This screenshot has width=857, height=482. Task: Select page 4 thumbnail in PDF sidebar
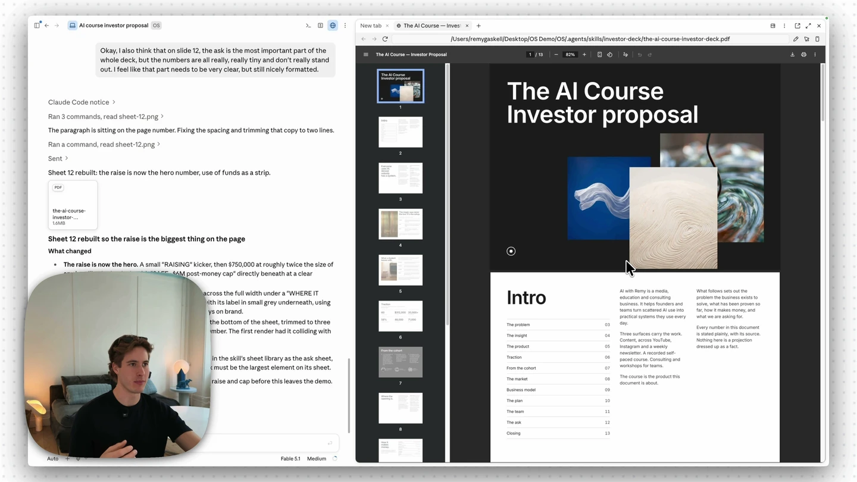401,224
